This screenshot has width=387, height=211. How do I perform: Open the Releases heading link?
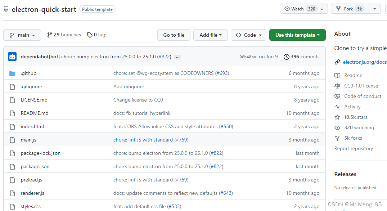(x=345, y=174)
